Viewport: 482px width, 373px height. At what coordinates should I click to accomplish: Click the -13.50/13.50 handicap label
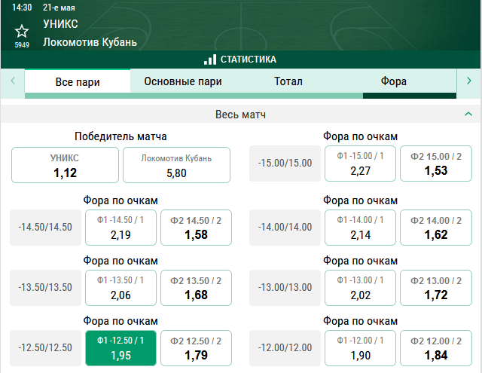point(45,288)
